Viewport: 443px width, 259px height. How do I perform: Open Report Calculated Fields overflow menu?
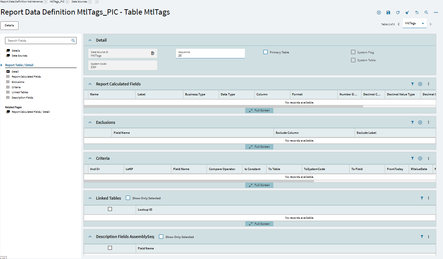428,84
